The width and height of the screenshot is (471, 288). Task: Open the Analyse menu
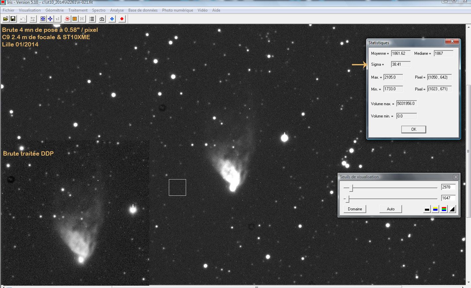(117, 10)
